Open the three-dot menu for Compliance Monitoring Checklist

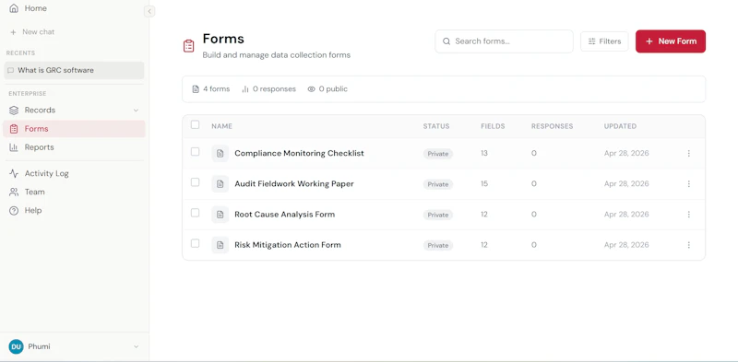688,153
